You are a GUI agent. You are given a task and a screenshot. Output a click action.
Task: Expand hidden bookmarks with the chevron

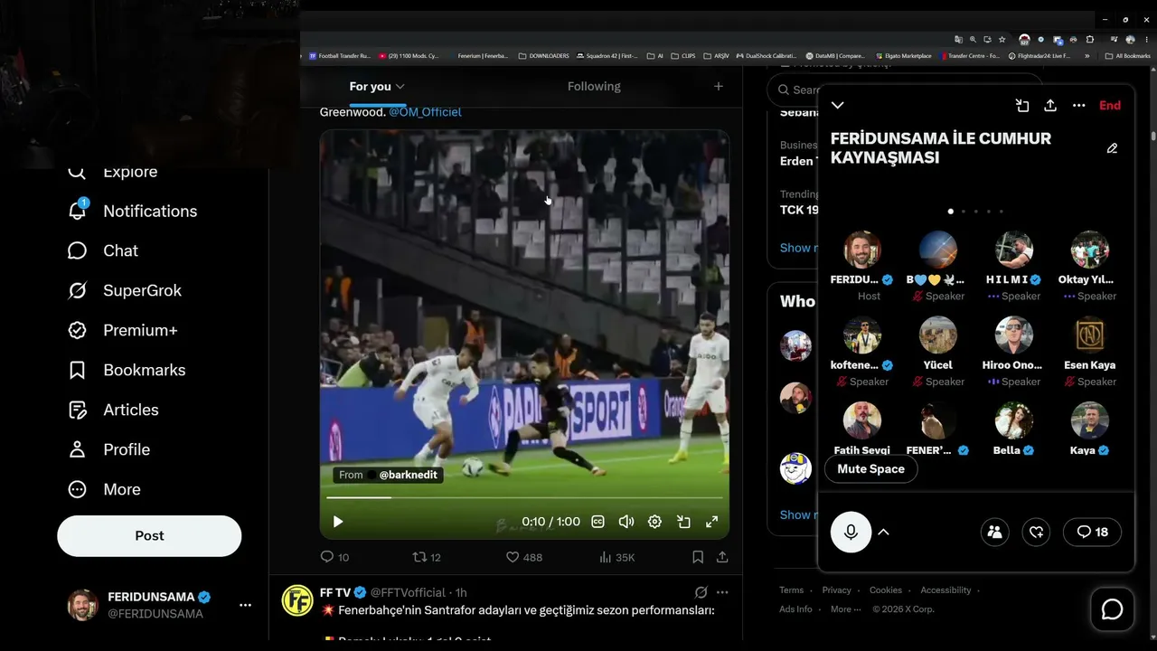pos(1086,56)
